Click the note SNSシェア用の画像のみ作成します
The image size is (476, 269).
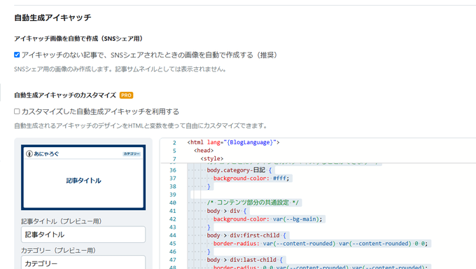tap(120, 69)
